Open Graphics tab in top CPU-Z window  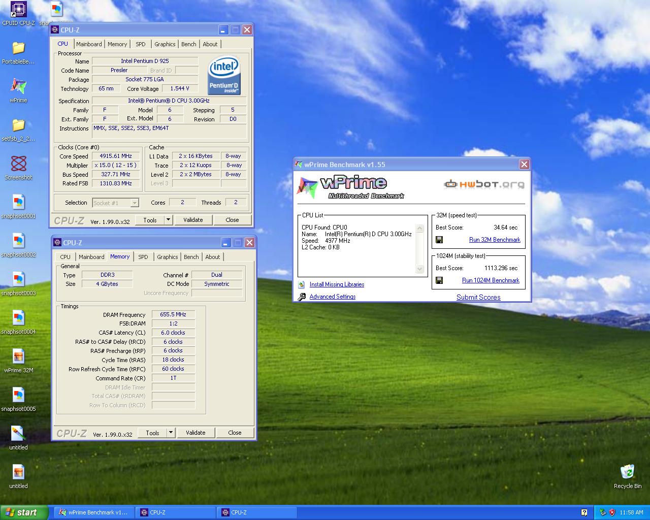165,44
